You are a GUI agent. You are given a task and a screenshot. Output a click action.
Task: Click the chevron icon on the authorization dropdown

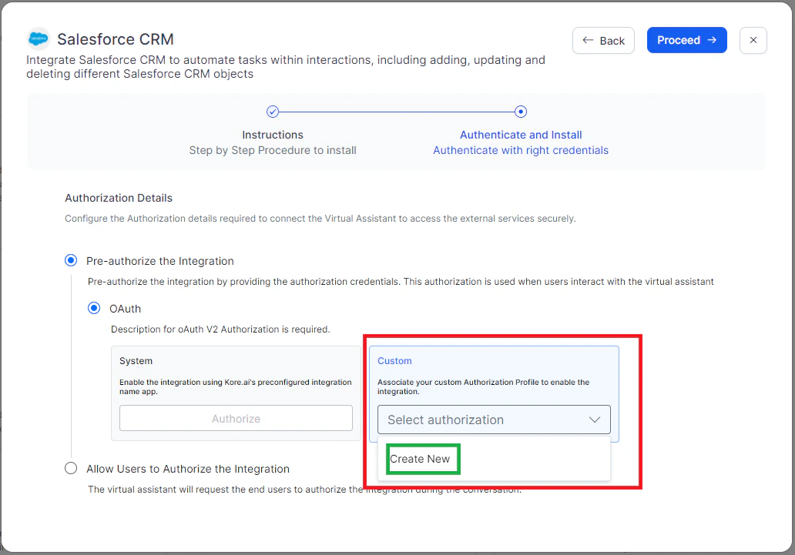pyautogui.click(x=595, y=420)
